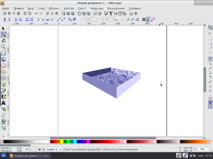This screenshot has height=159, width=213.
Task: Click the X coordinate spinner arrows
Action: tap(96, 19)
